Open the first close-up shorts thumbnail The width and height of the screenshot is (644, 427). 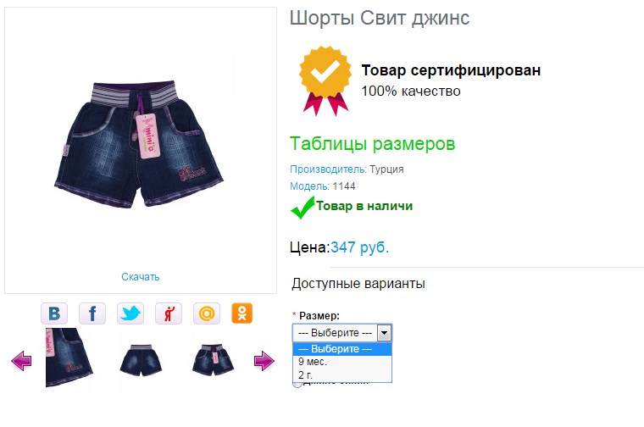tap(69, 358)
